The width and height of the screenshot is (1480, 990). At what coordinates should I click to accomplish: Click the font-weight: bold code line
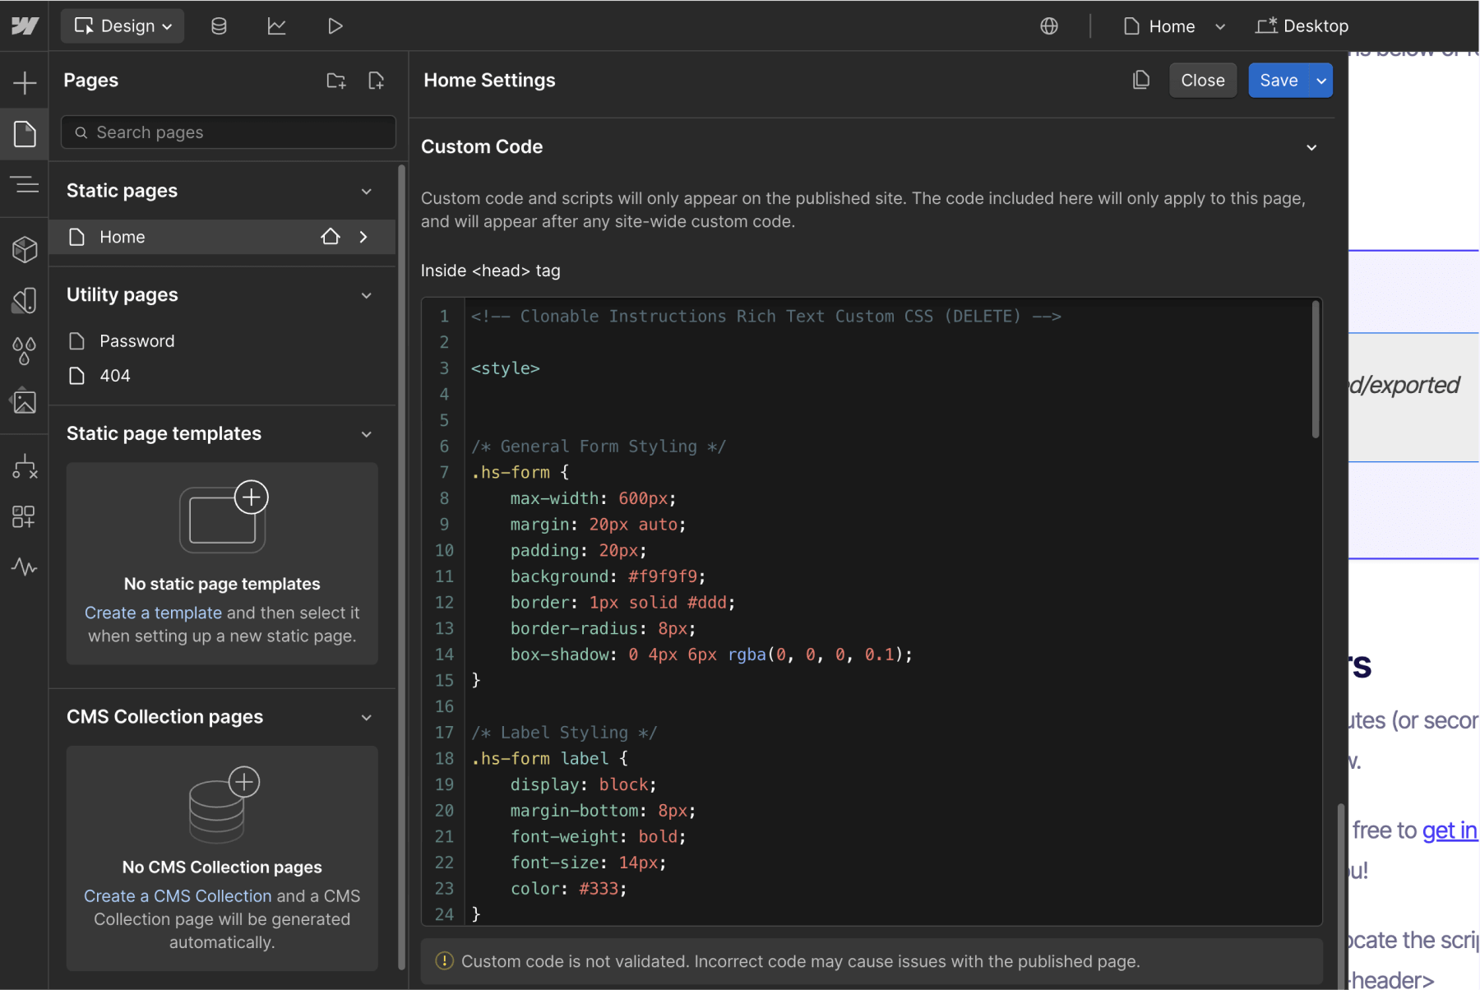(x=598, y=836)
